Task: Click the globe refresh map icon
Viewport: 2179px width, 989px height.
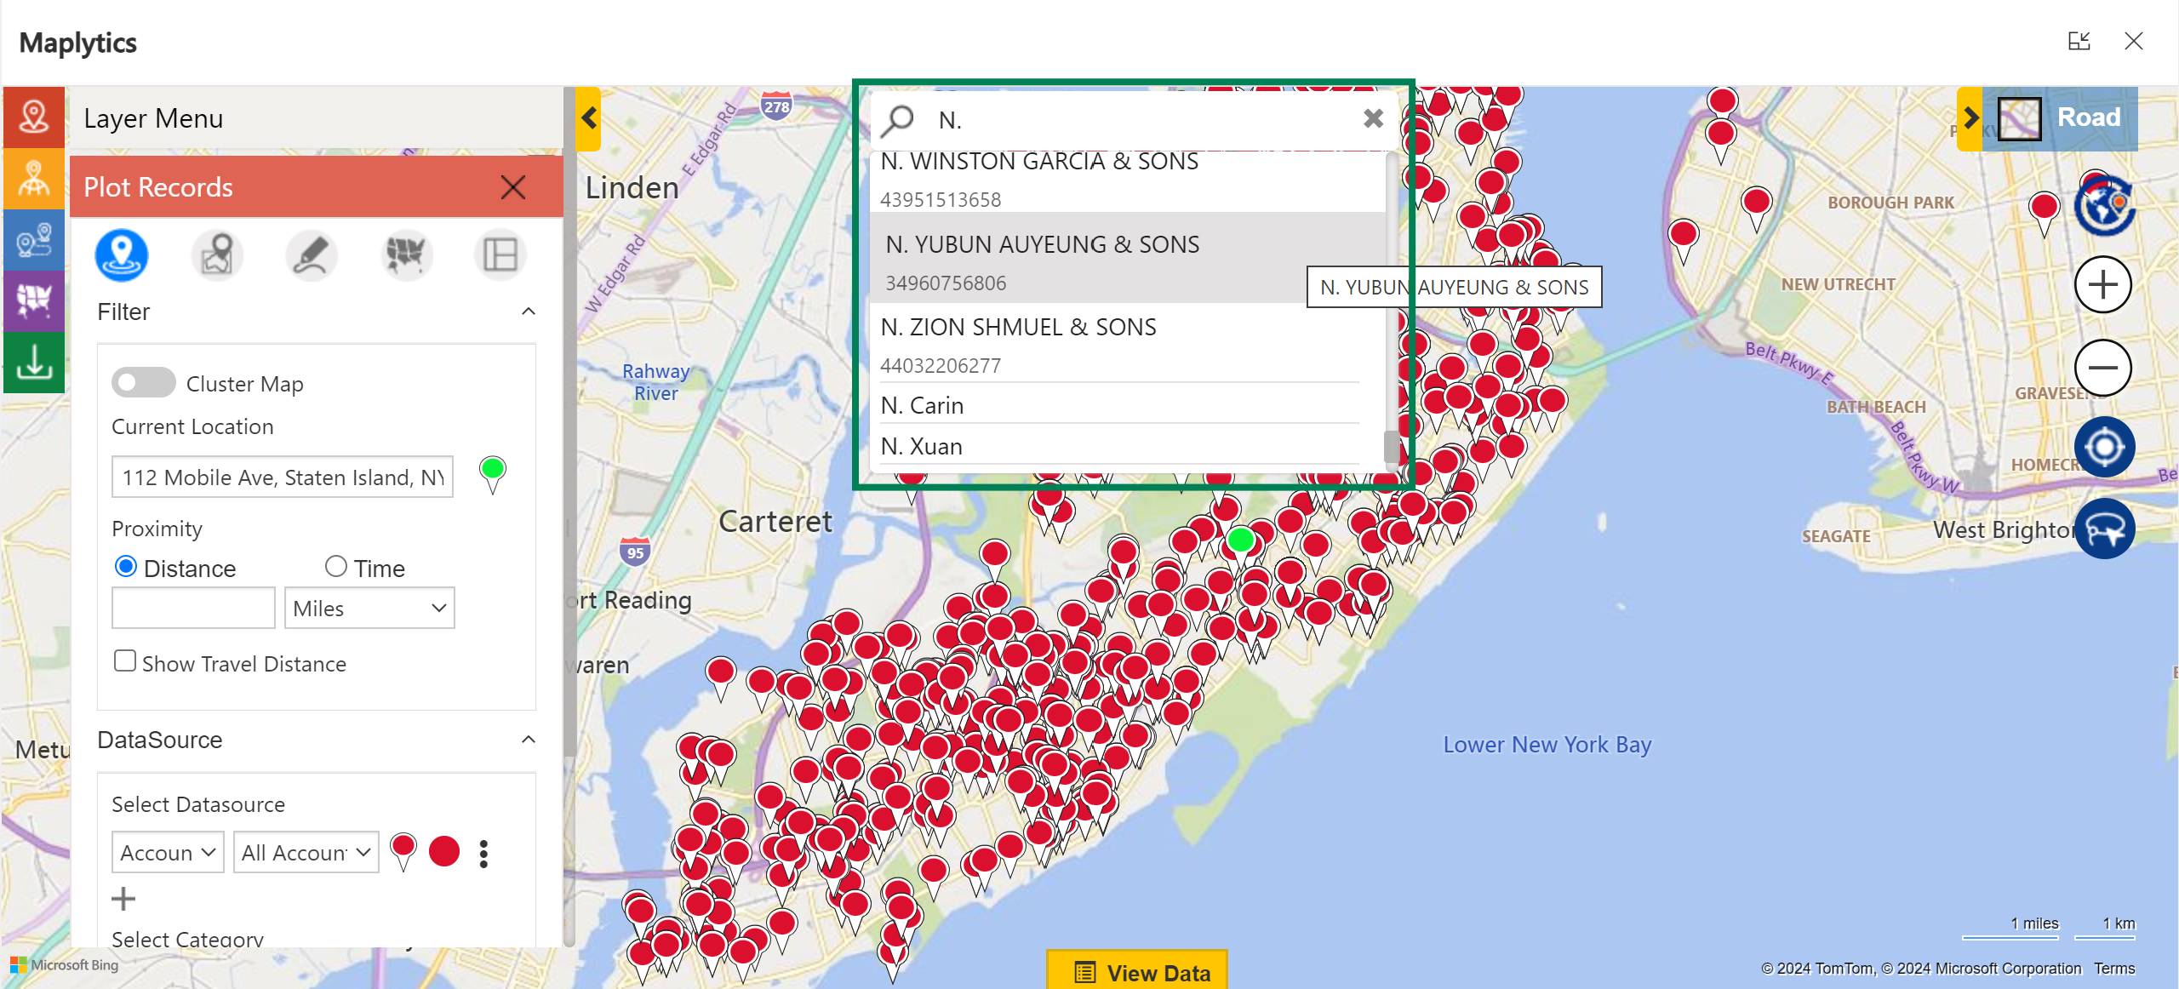Action: pos(2104,204)
